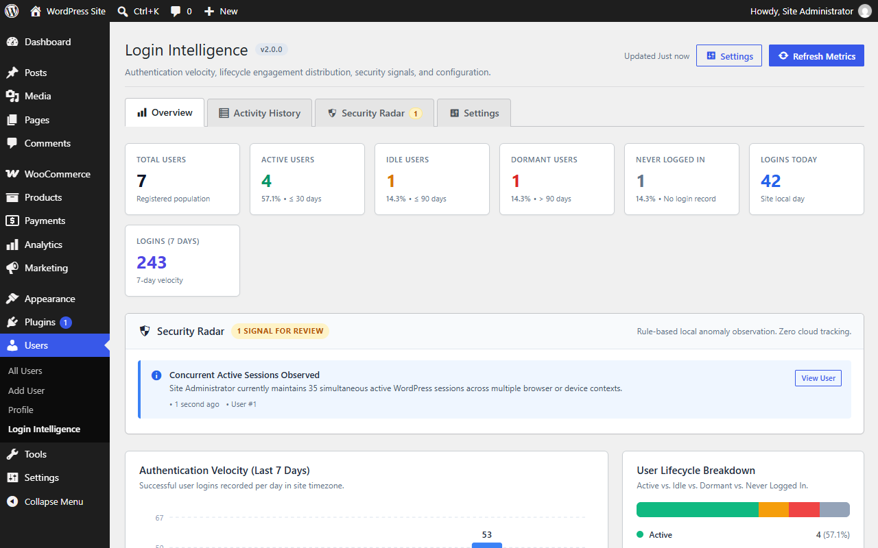Click the Security Radar shield icon
The image size is (878, 548).
point(145,331)
